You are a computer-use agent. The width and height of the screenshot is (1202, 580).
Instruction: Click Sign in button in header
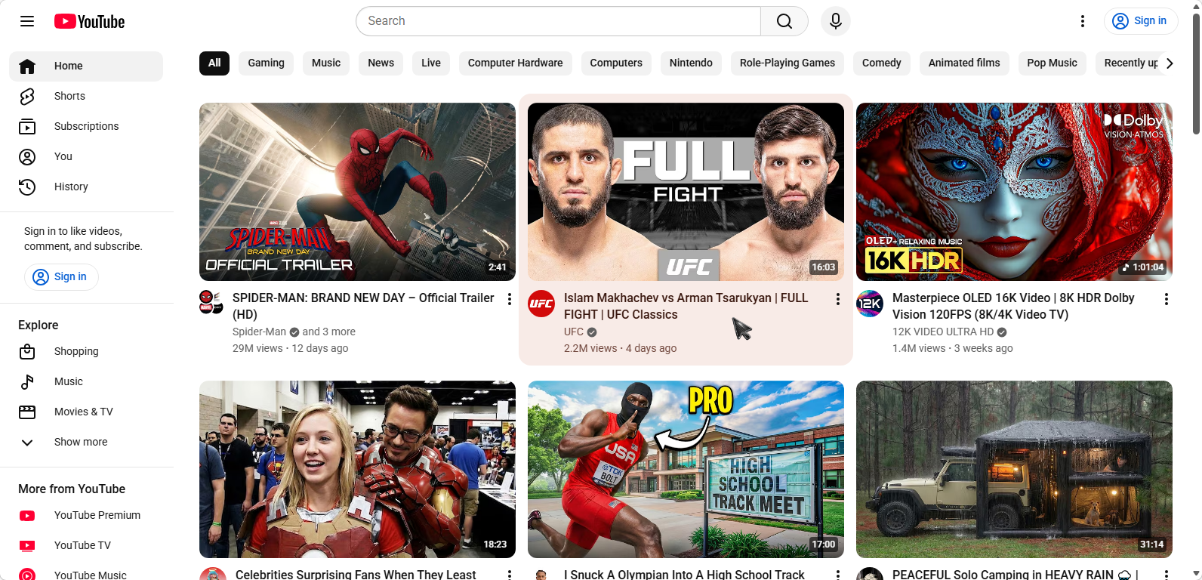tap(1141, 21)
